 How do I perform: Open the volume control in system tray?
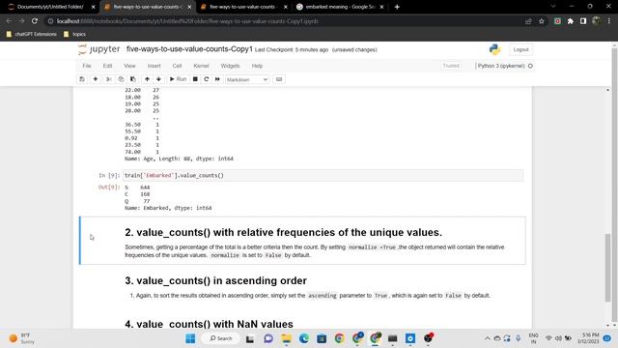coord(558,338)
